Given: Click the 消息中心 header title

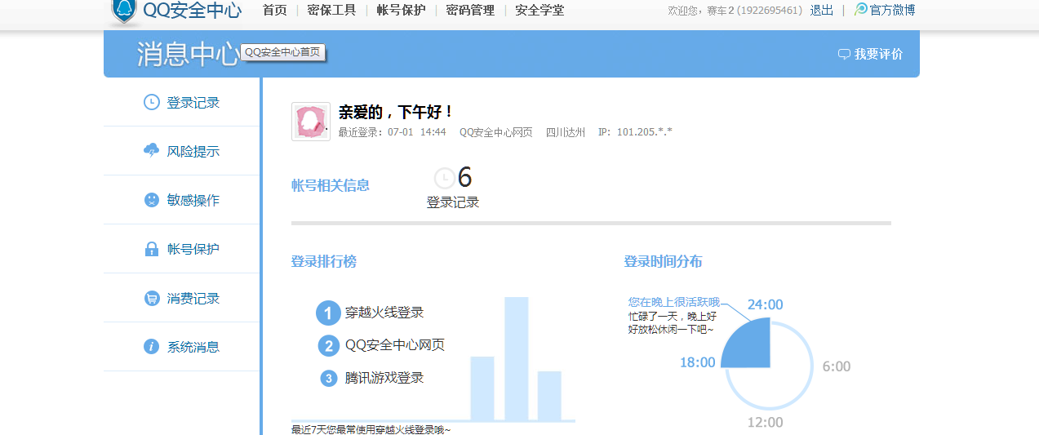Looking at the screenshot, I should click(189, 54).
